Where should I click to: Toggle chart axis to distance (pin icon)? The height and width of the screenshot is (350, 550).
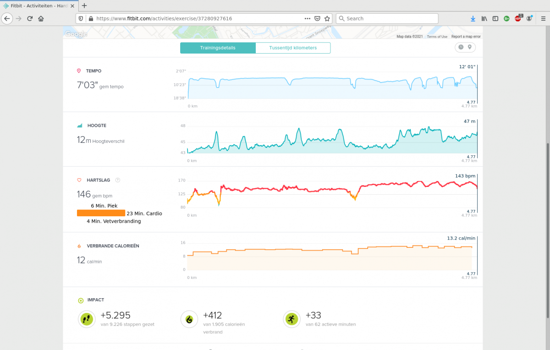[x=469, y=47]
